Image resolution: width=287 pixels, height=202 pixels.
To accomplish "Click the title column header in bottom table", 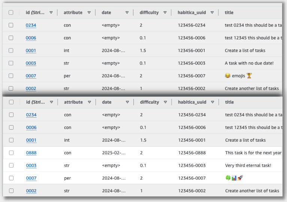I will pyautogui.click(x=229, y=102).
